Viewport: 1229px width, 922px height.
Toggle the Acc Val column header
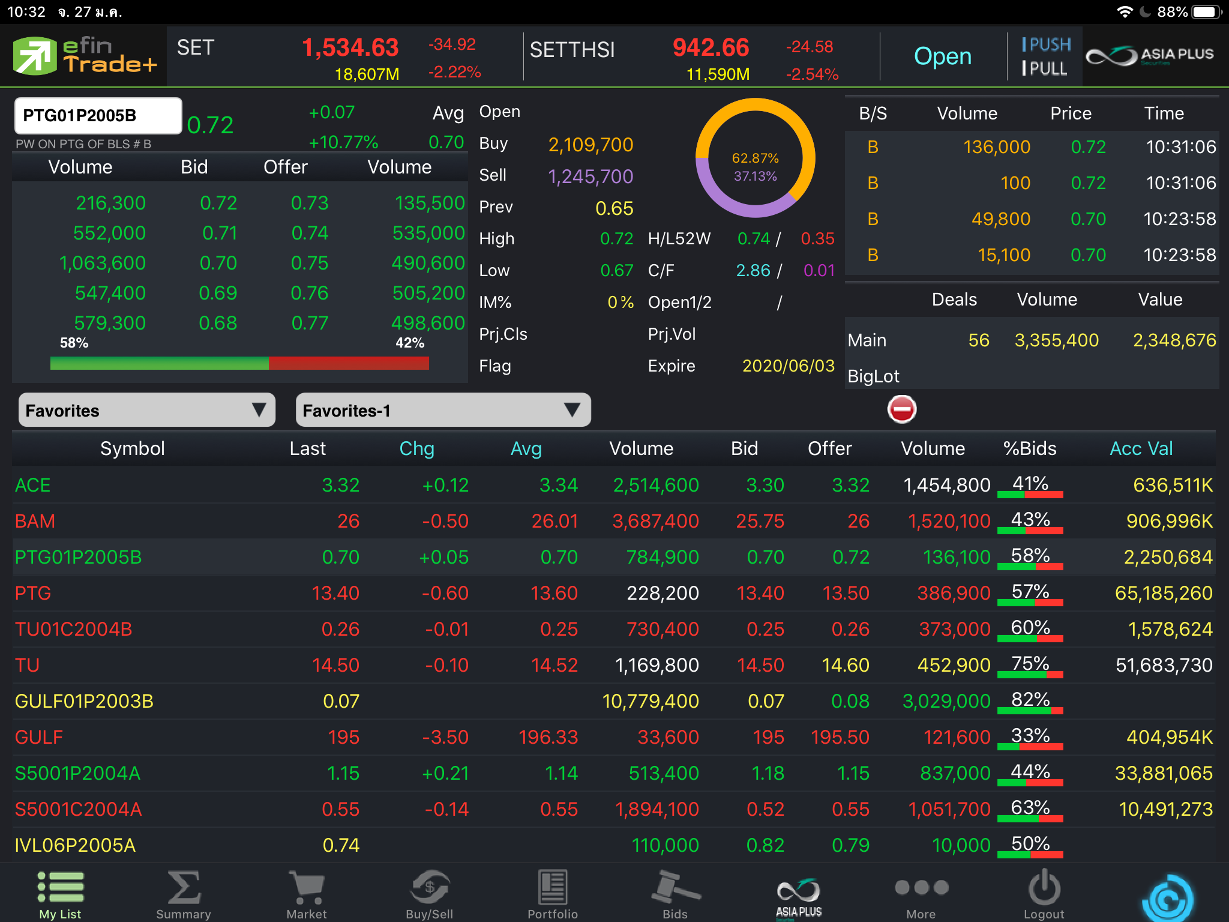coord(1141,448)
